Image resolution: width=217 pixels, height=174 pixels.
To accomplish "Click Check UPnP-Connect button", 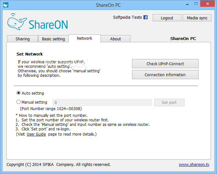I will click(165, 64).
